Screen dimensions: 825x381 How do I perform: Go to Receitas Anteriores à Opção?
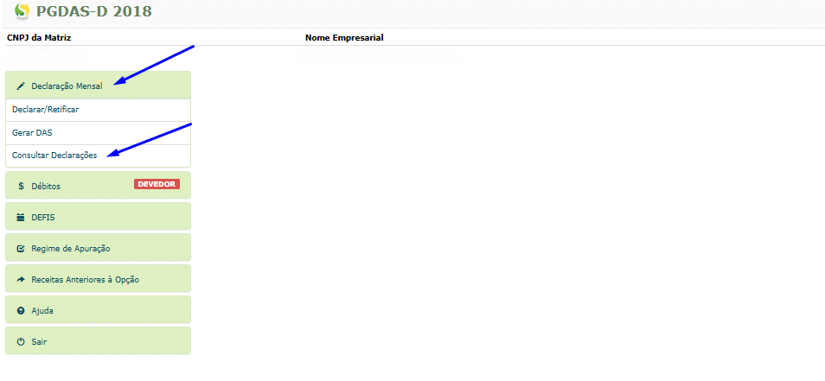tap(85, 280)
